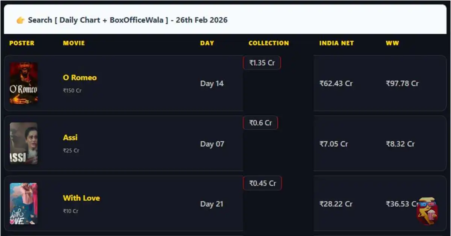Sort by the COLLECTION column header
The width and height of the screenshot is (451, 236).
click(268, 43)
